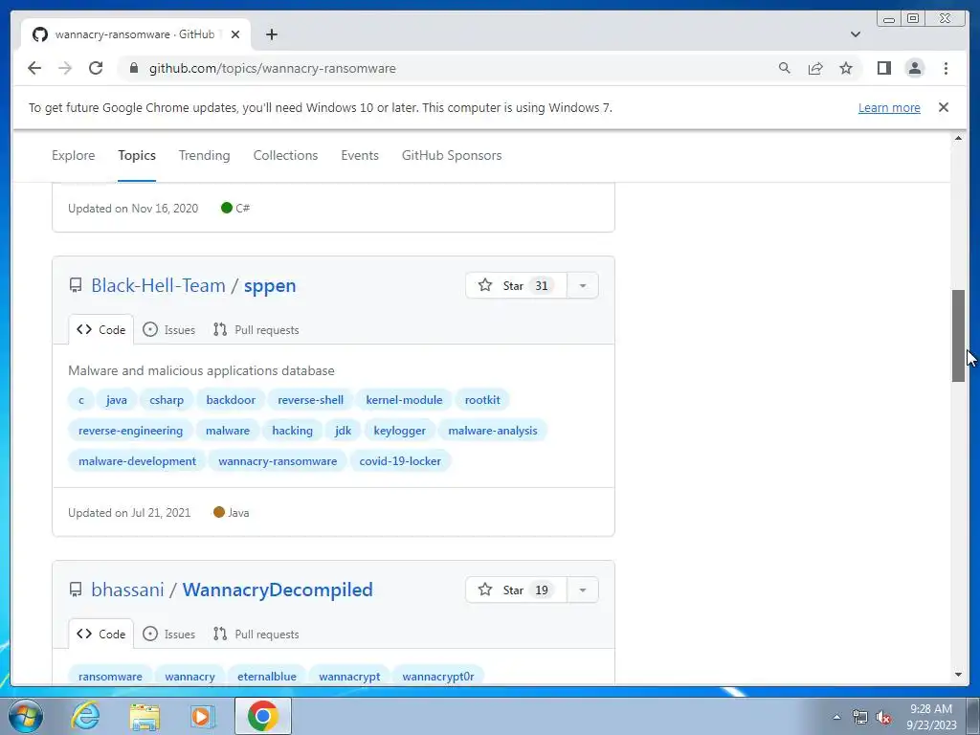This screenshot has height=735, width=980.
Task: Bookmark this page with the star icon
Action: 846,68
